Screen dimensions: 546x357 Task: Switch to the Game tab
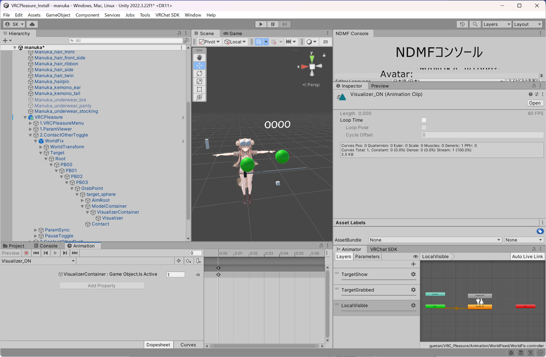click(x=233, y=34)
